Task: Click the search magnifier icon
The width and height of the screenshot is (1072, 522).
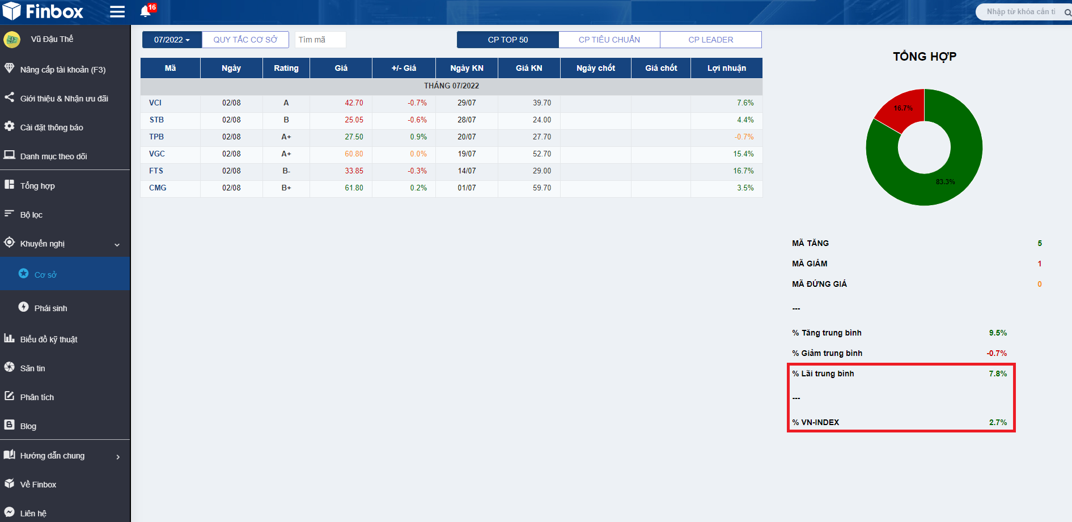Action: [1067, 12]
